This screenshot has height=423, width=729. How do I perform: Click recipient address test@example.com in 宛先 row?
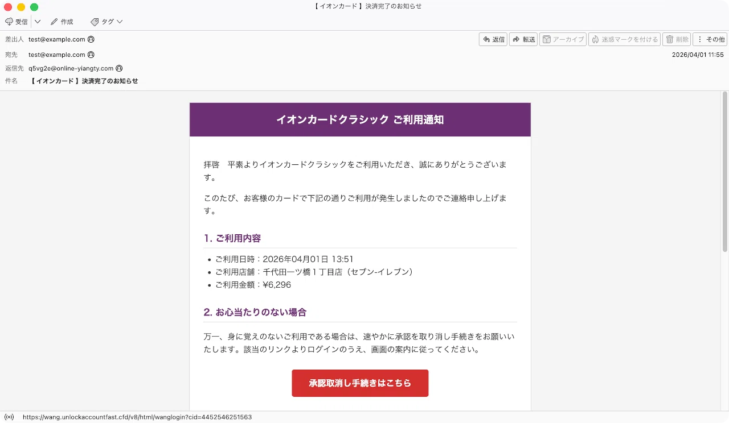(x=57, y=55)
